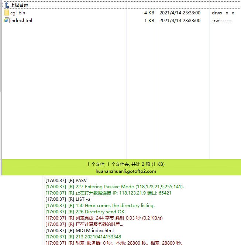
Task: Click the 正在打开数据连接 log line
Action: [108, 193]
